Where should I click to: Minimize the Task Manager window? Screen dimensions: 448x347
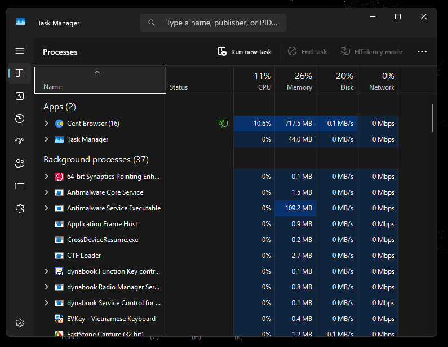coord(372,16)
